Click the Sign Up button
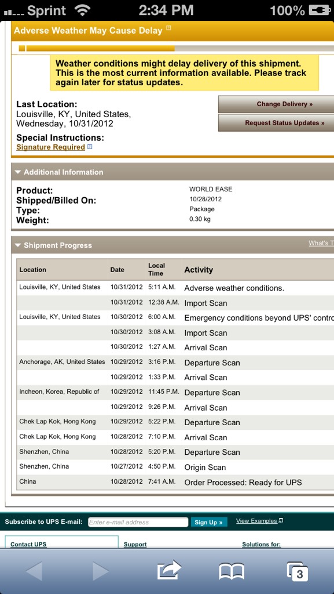334x594 pixels. tap(209, 522)
